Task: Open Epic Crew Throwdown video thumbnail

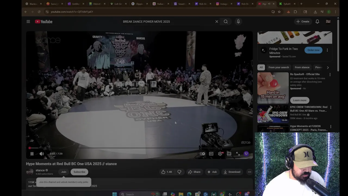Action: pos(273,114)
